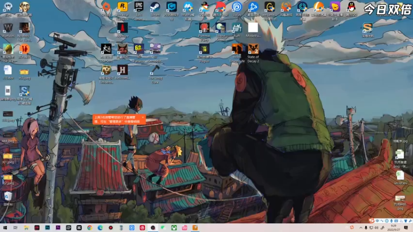The image size is (413, 232).
Task: Open Microsoft Edge from the taskbar
Action: 100,228
